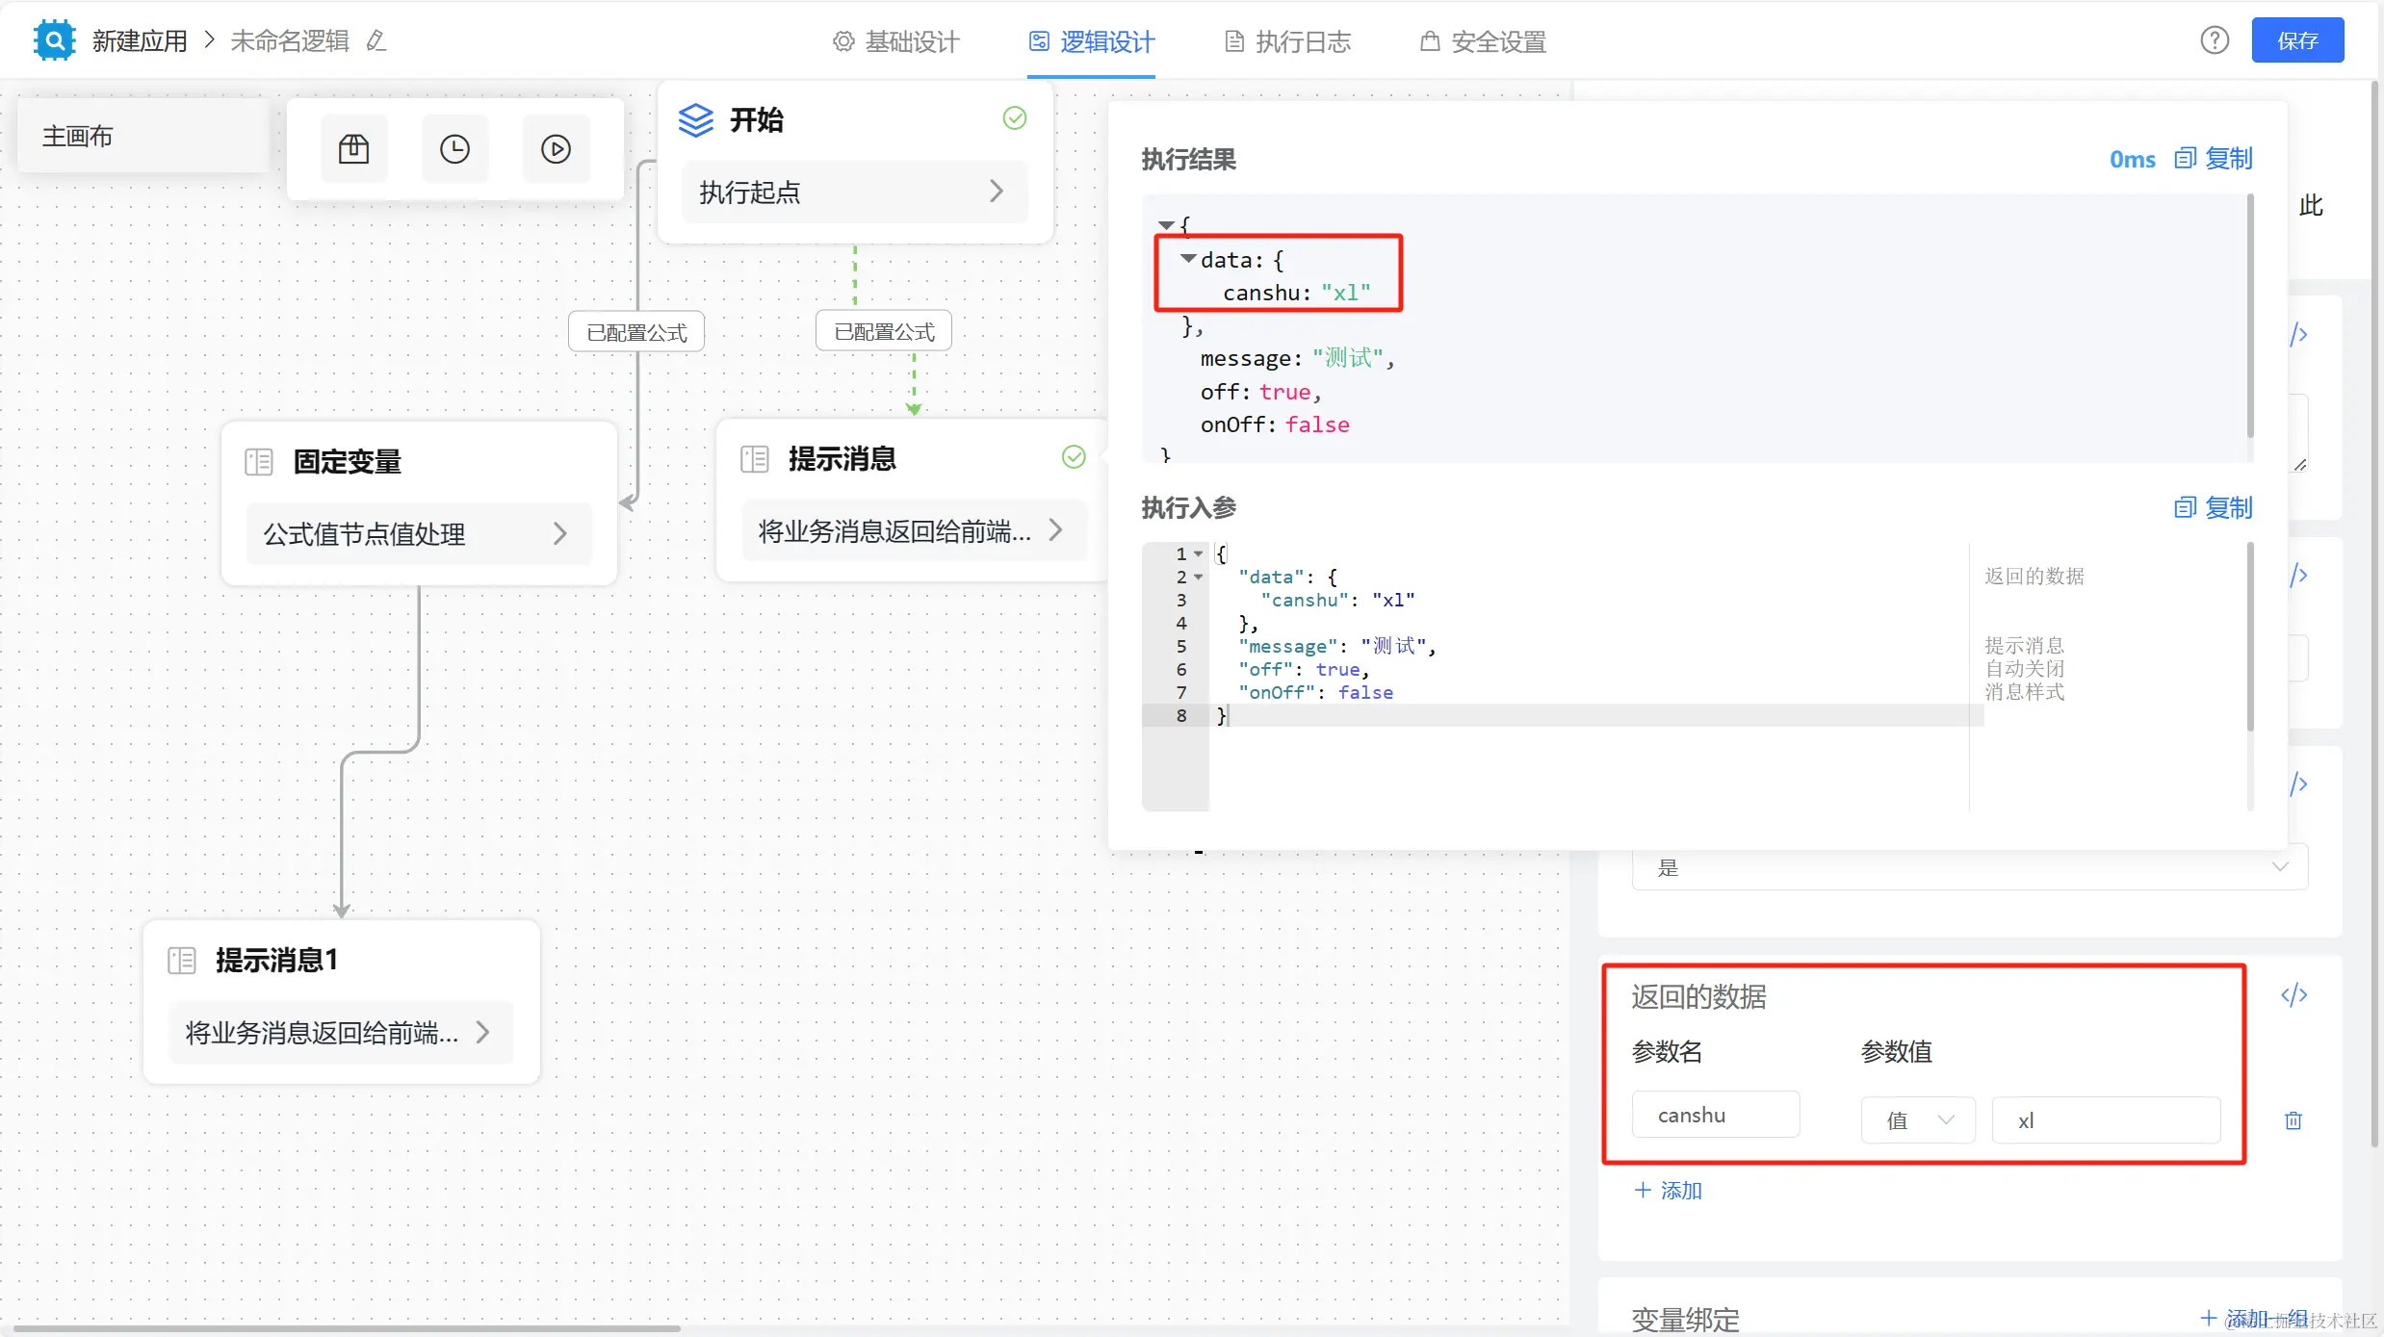Click the 保存 button
This screenshot has height=1337, width=2384.
point(2296,40)
